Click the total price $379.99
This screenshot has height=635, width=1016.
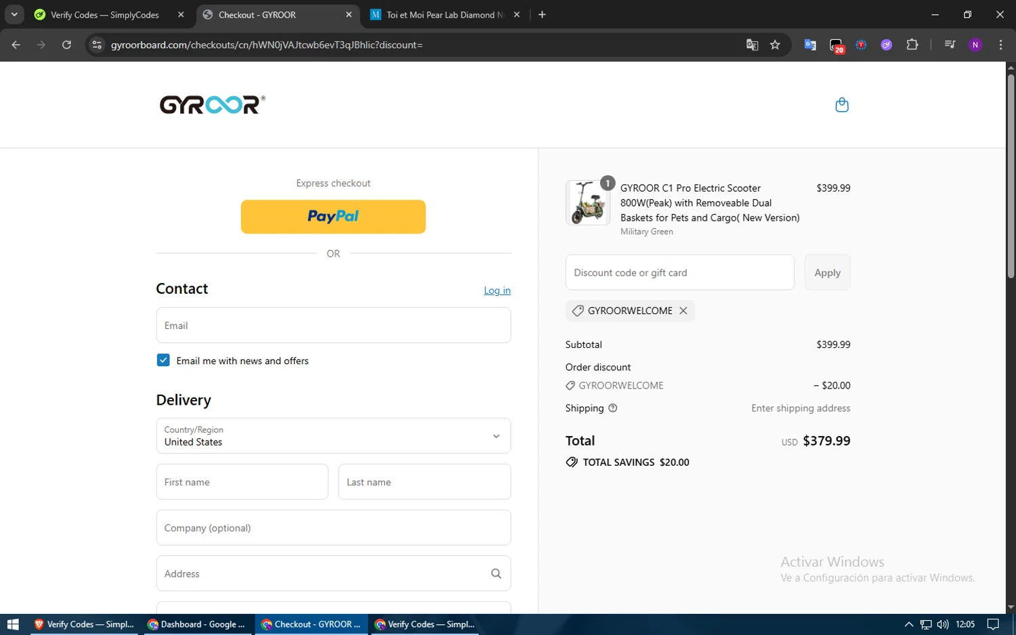826,441
